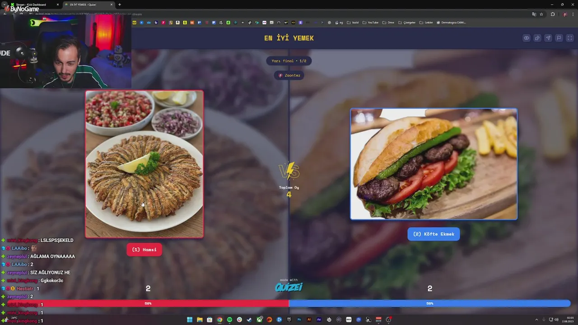The image size is (578, 325).
Task: Open File Explorer from the taskbar
Action: pyautogui.click(x=200, y=320)
